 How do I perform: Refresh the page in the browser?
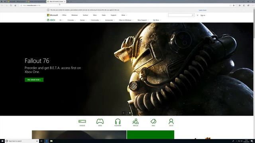point(11,5)
